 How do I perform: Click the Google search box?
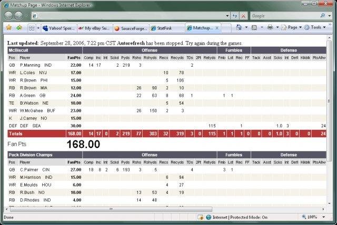tap(285, 16)
